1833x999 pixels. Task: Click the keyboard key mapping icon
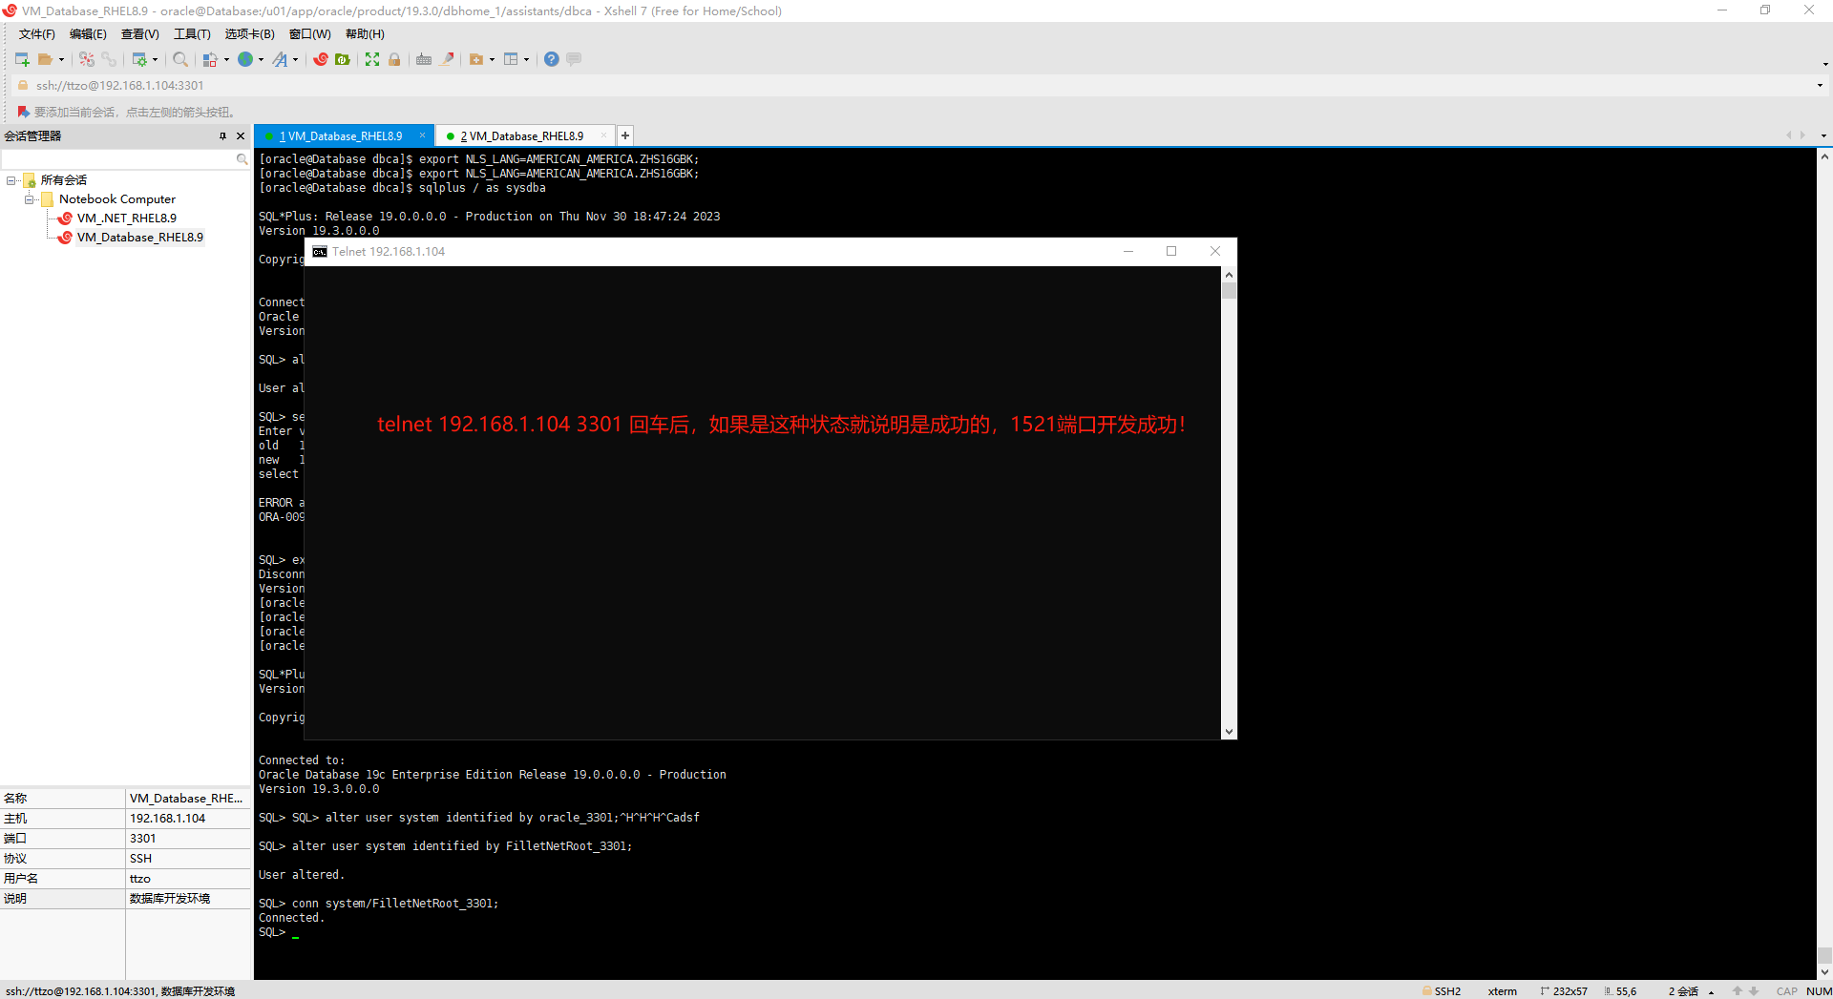[424, 59]
